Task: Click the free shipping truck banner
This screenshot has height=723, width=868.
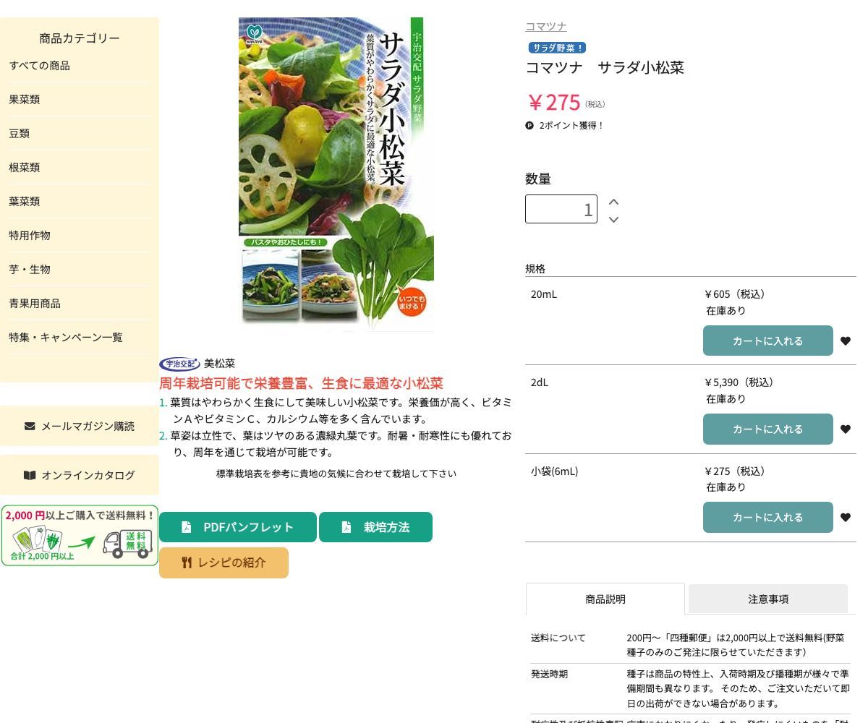Action: coord(80,536)
